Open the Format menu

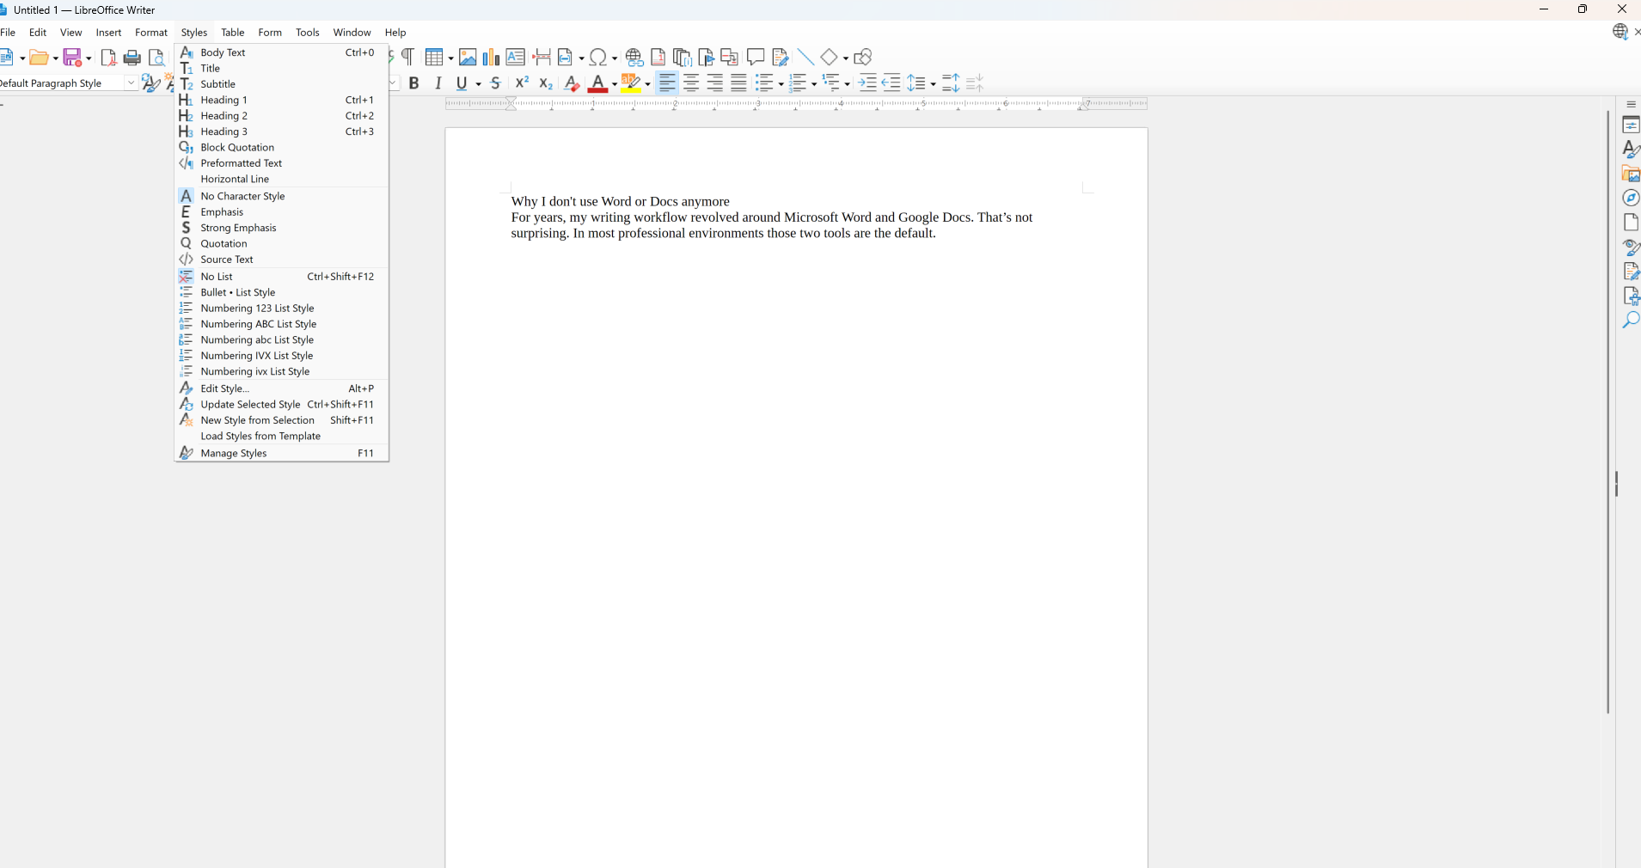tap(151, 33)
